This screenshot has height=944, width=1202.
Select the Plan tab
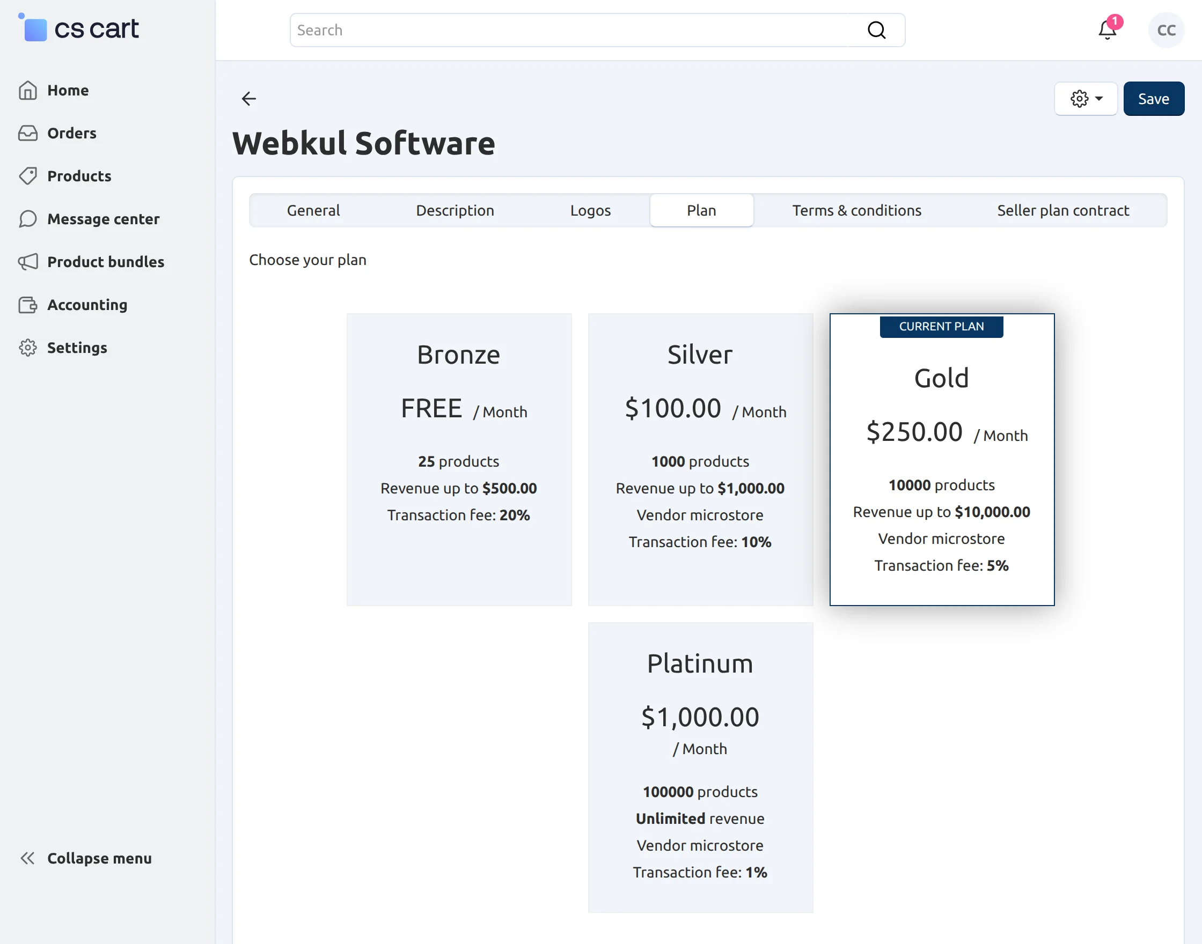[702, 210]
